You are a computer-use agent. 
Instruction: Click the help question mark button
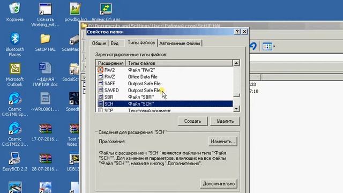click(x=237, y=32)
